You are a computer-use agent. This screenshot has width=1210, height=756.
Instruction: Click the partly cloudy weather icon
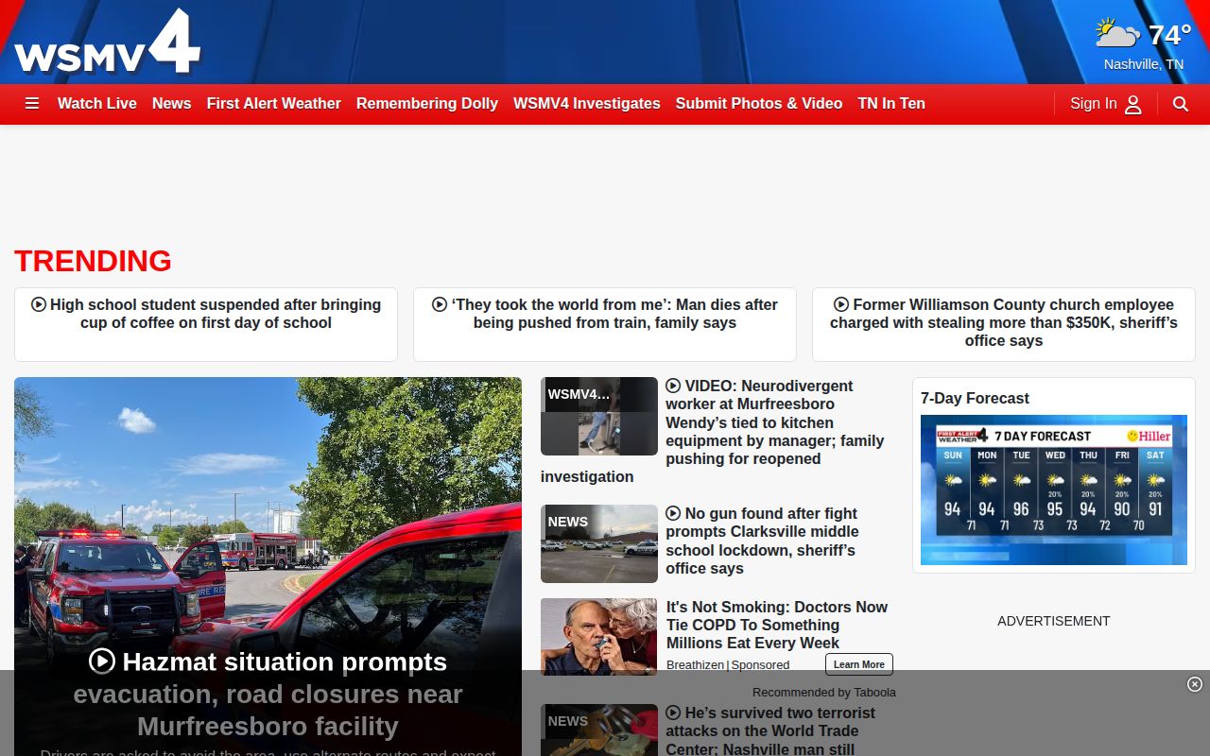tap(1117, 34)
